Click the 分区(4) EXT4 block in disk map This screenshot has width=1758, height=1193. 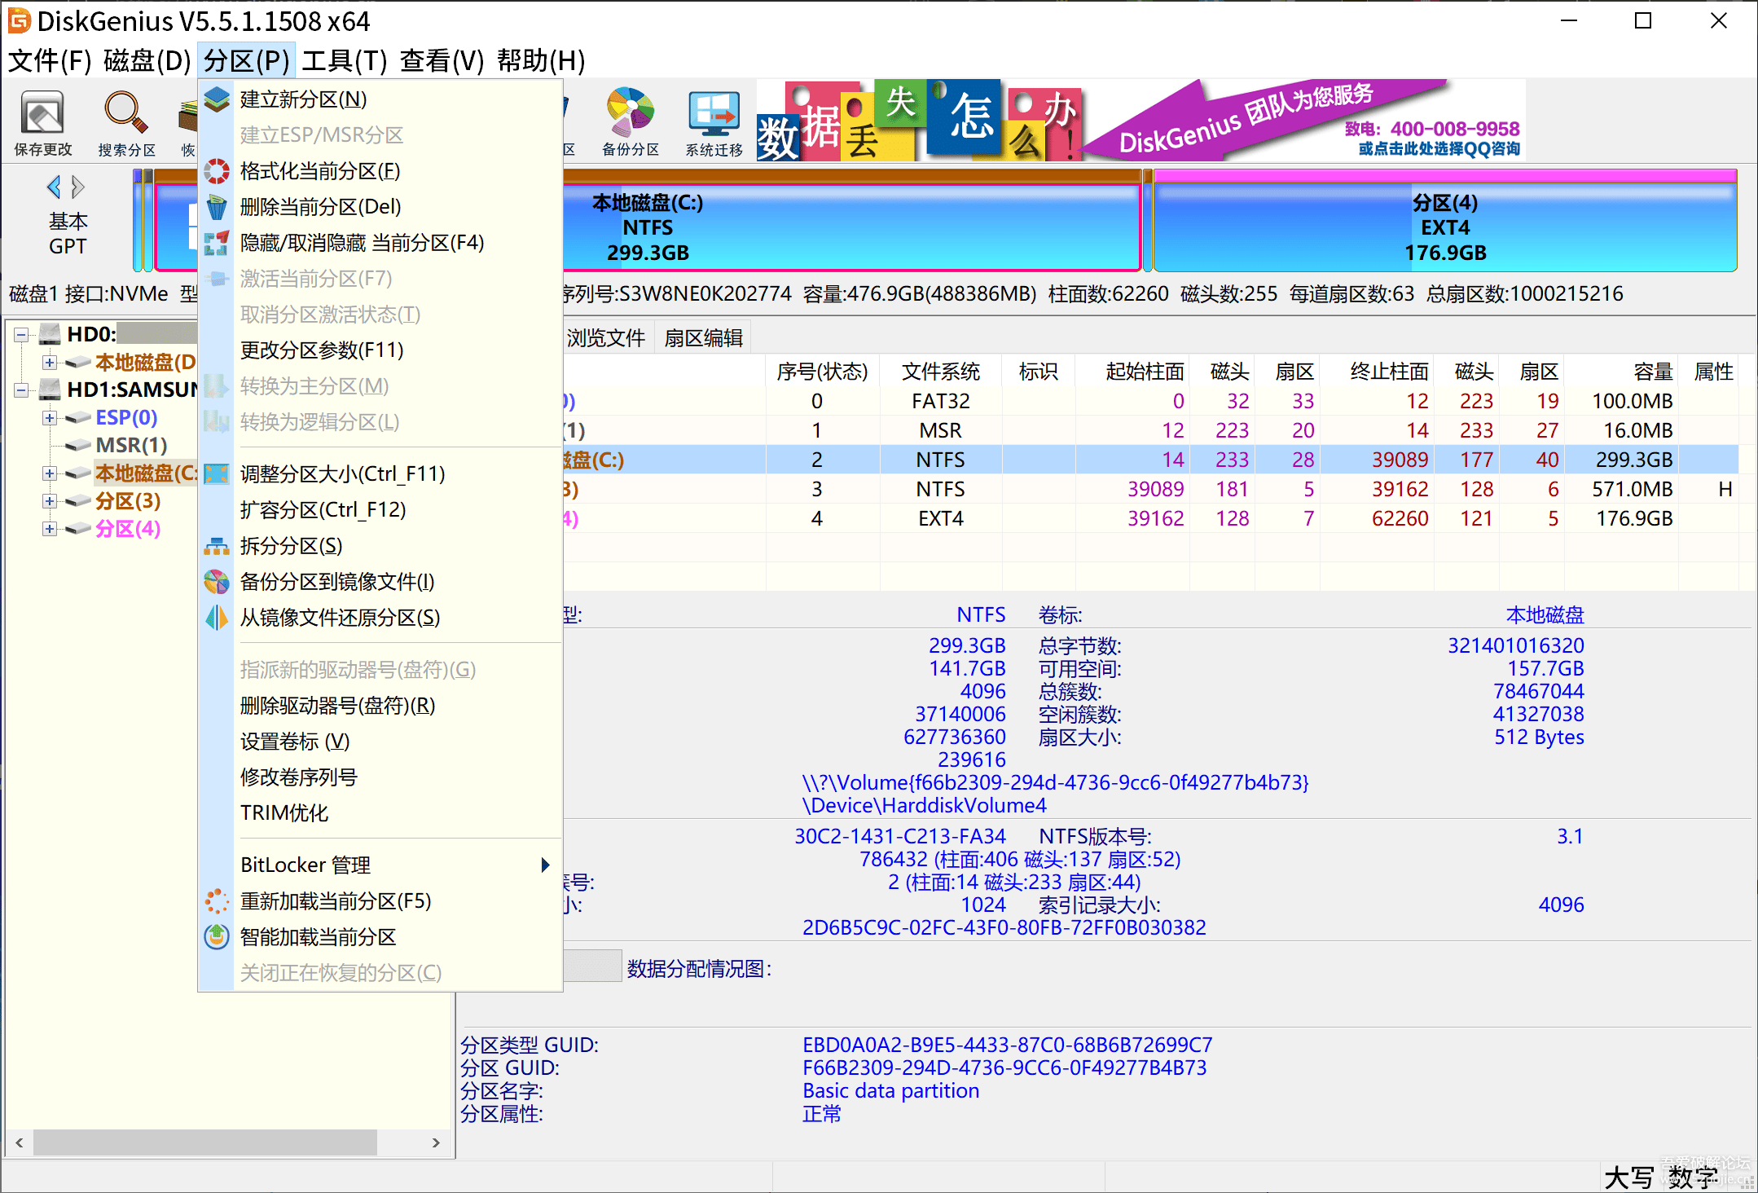(x=1444, y=227)
